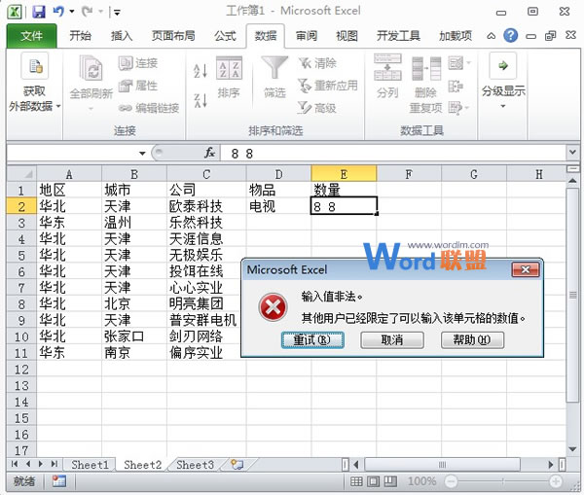Click the Edit Links icon
The width and height of the screenshot is (584, 495).
[126, 108]
